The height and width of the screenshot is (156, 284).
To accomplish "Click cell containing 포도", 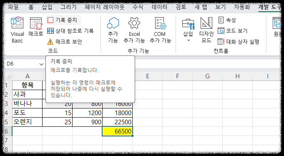I will pyautogui.click(x=28, y=113).
